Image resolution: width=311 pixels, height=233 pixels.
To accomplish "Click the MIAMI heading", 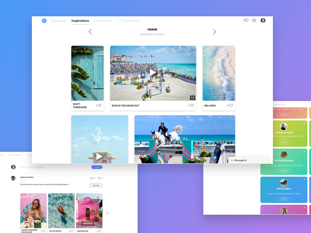I will [x=152, y=30].
